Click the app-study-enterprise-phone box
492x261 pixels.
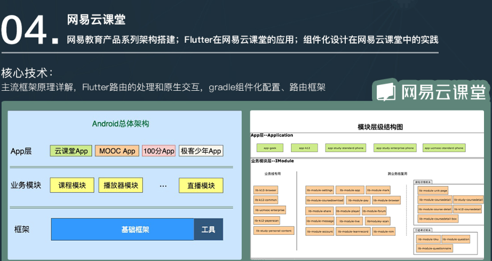click(x=395, y=148)
